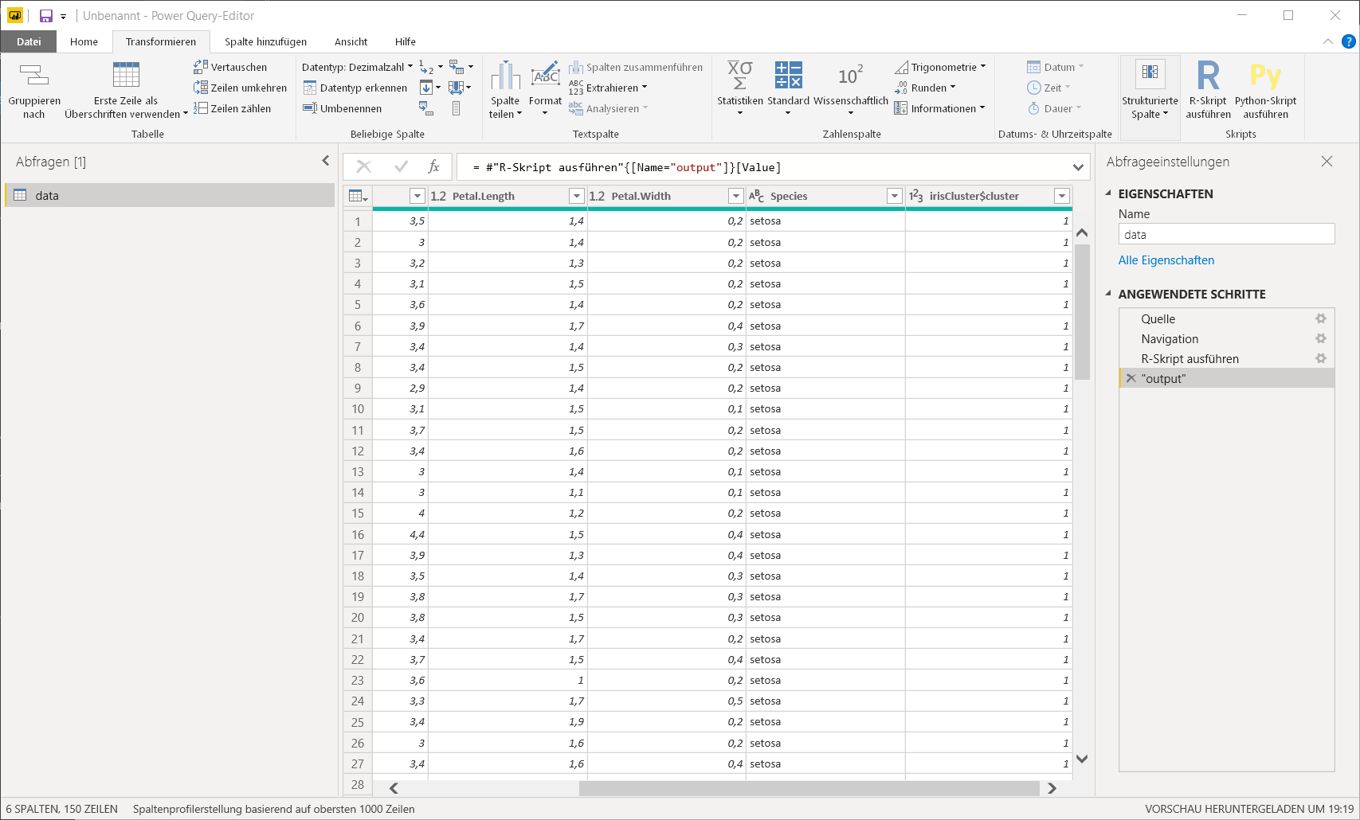The image size is (1360, 820).
Task: Click the query Name input field
Action: pos(1226,234)
